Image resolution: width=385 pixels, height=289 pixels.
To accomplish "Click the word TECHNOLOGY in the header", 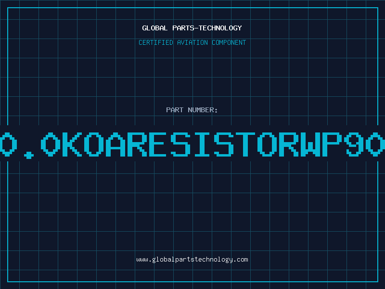I will (x=220, y=28).
